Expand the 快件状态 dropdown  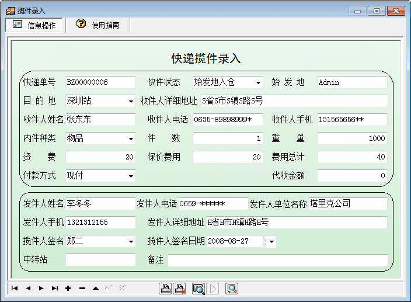258,83
